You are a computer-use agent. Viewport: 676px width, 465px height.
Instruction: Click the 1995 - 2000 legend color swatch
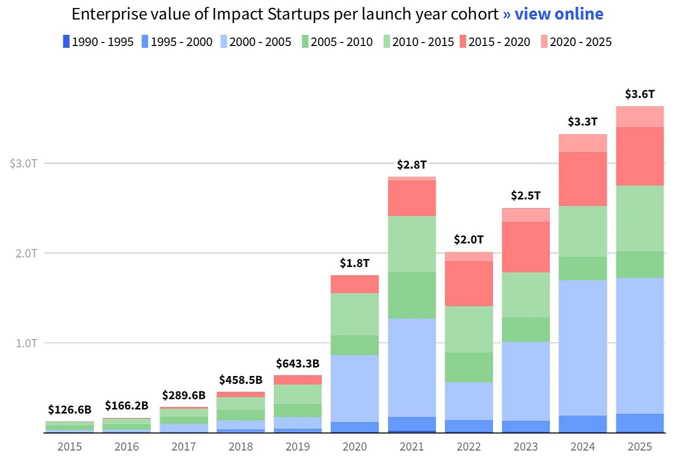coord(145,41)
